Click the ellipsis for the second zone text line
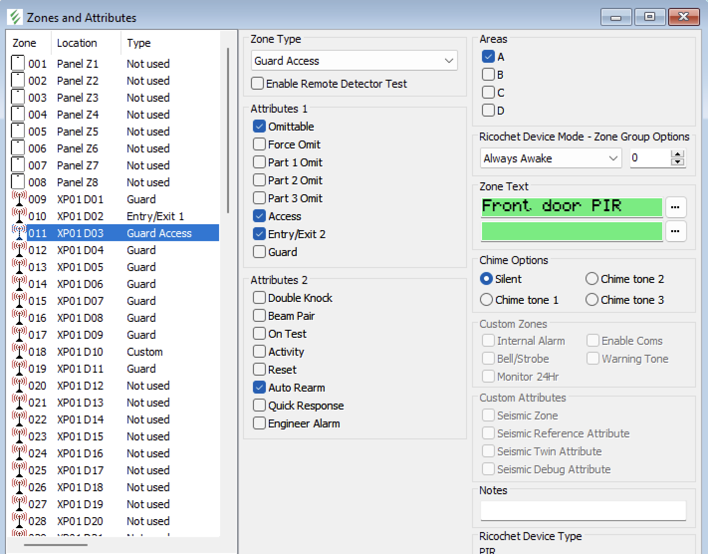This screenshot has height=554, width=708. tap(676, 231)
